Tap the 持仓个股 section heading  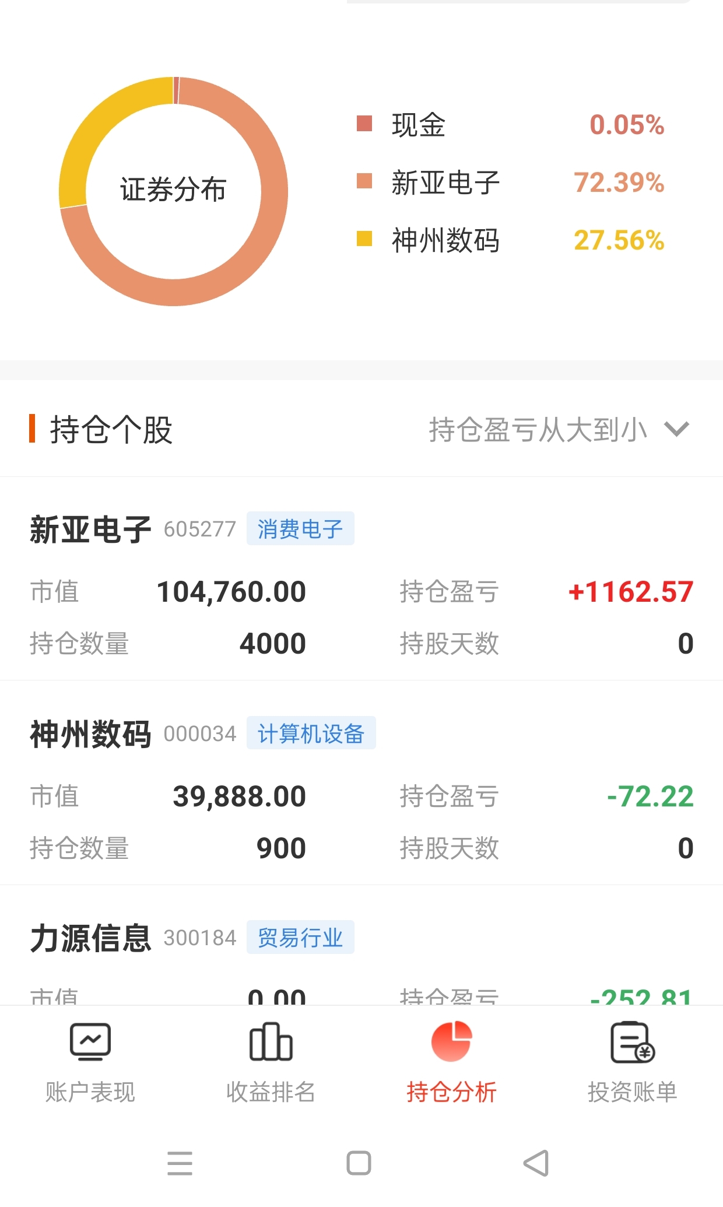111,430
